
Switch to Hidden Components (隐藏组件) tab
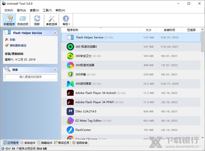(44, 143)
